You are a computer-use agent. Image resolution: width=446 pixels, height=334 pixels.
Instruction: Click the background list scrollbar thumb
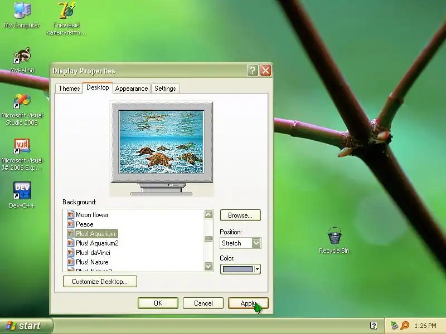208,238
